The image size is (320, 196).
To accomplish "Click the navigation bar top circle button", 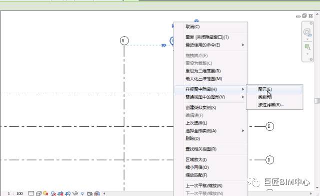I will point(311,24).
